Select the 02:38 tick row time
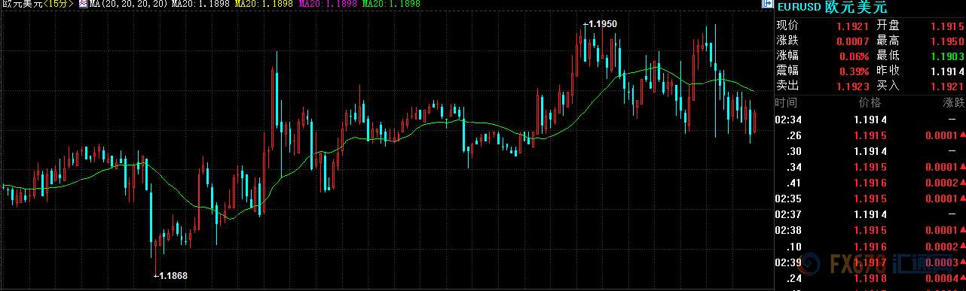The height and width of the screenshot is (291, 966). [x=789, y=231]
